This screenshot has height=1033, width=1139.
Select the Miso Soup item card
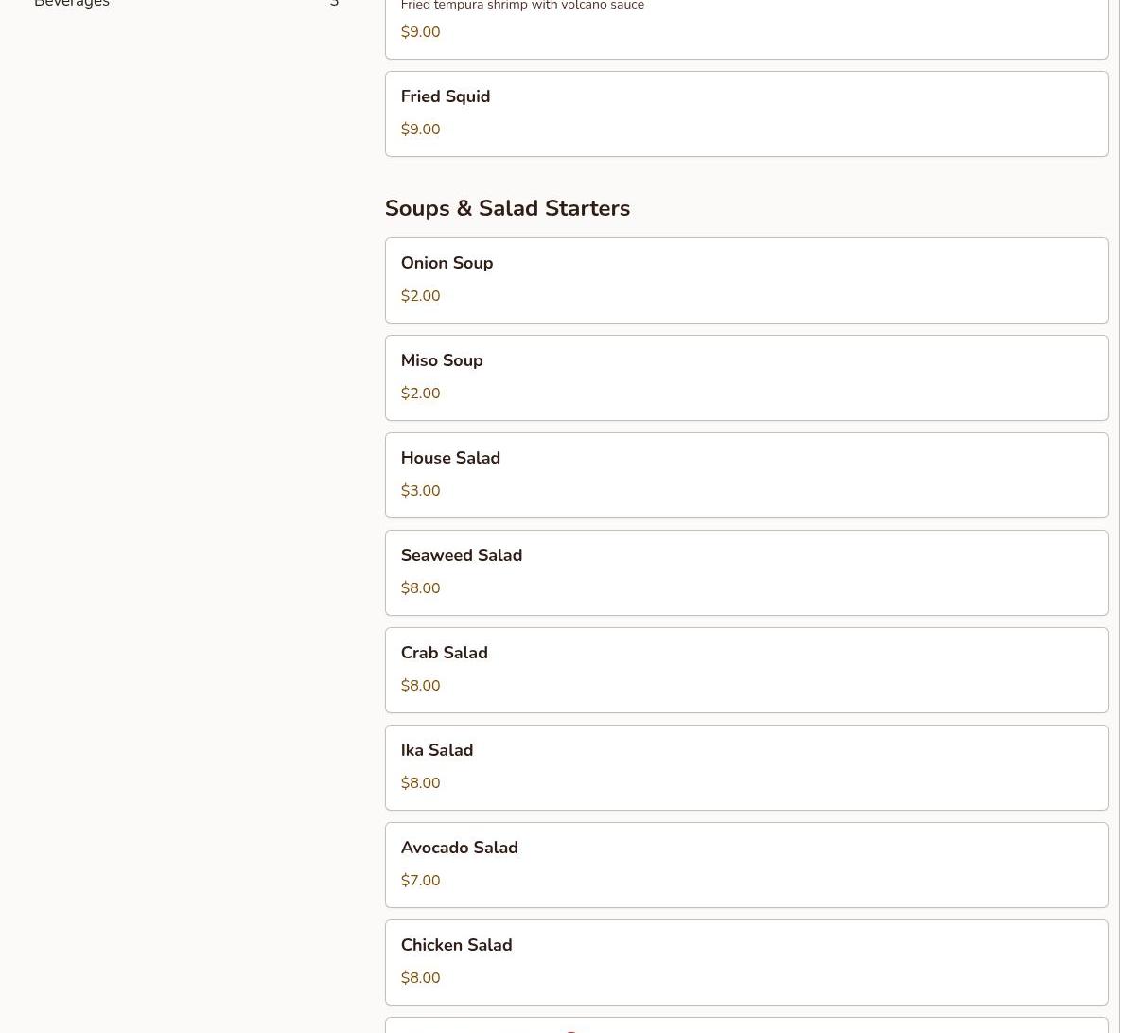point(746,377)
